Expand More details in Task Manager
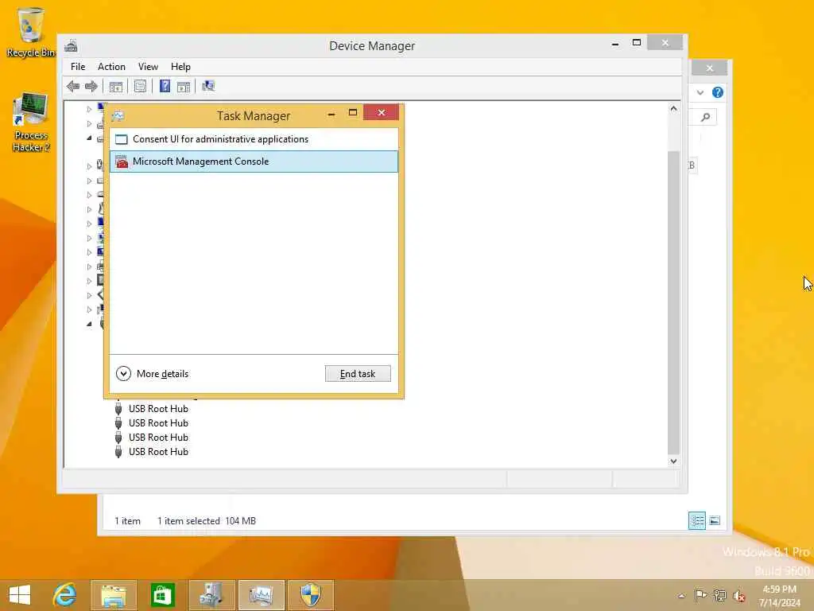The height and width of the screenshot is (611, 814). [152, 374]
